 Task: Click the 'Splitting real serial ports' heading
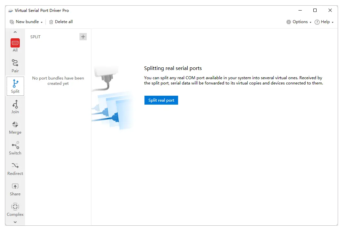click(173, 68)
